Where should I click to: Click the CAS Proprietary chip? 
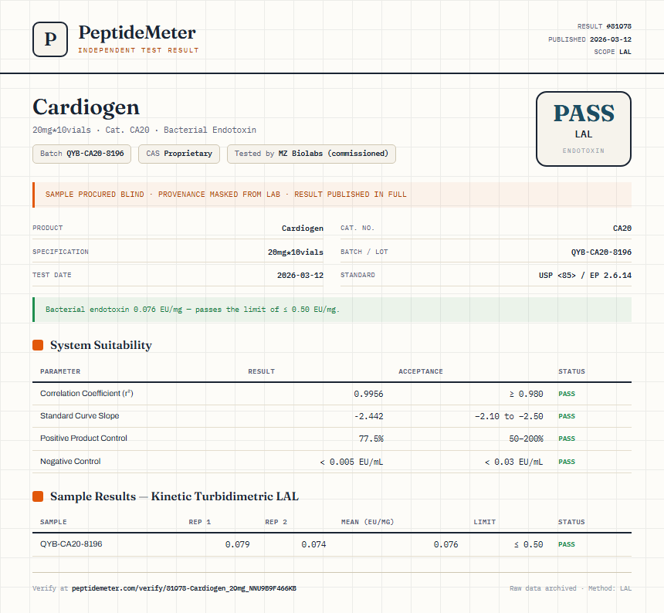178,154
